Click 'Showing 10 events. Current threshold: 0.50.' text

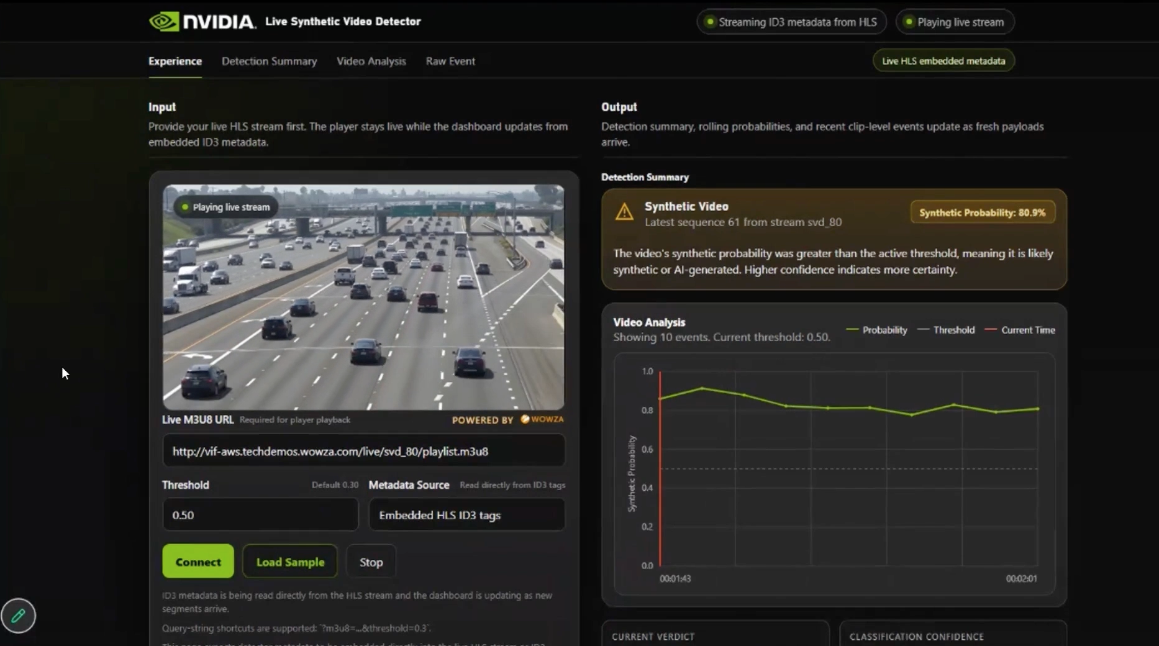(722, 337)
